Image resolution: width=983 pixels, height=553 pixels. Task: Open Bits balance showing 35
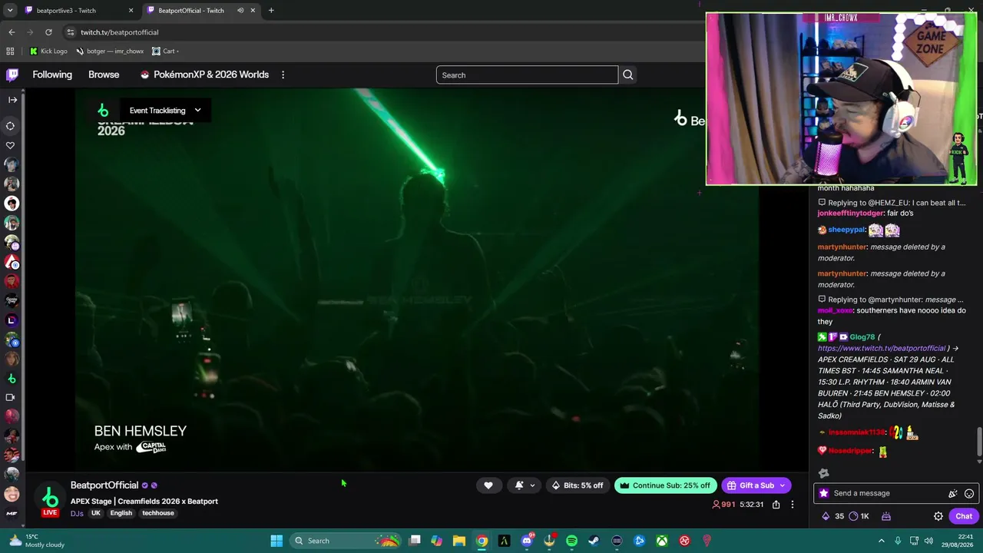click(x=832, y=516)
